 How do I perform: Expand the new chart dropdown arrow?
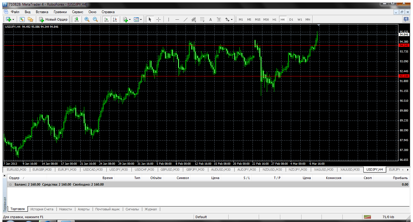pos(13,19)
